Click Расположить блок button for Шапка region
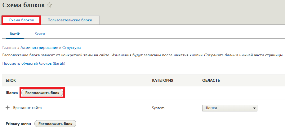The image size is (285, 130). point(42,93)
